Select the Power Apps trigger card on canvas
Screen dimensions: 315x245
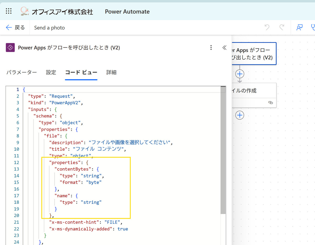254,54
